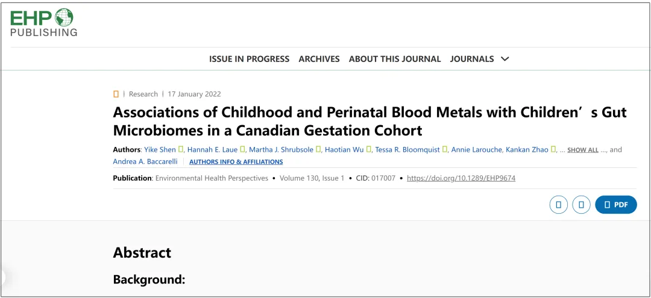
Task: Expand full author list with SHOW ALL
Action: pyautogui.click(x=583, y=150)
